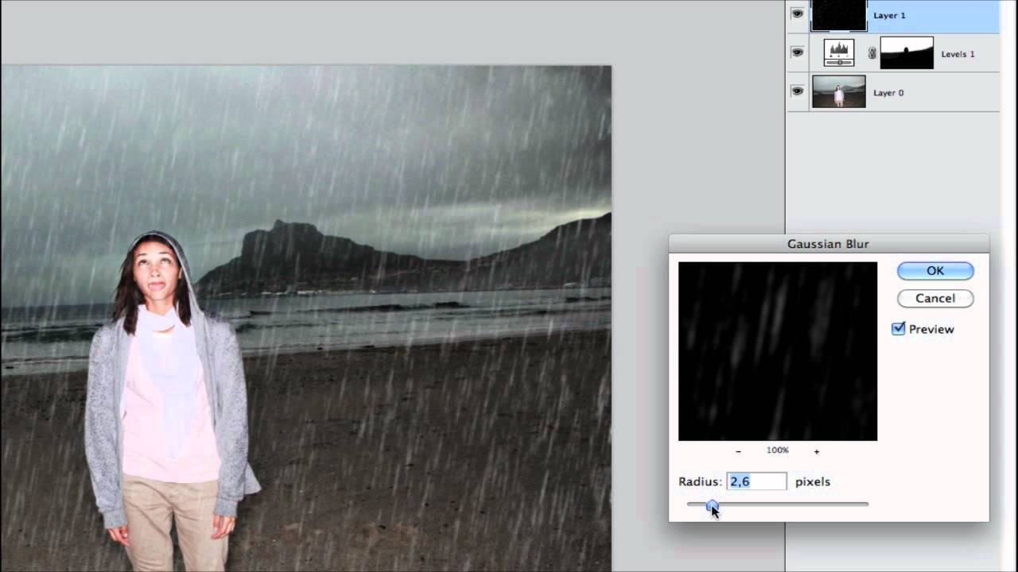Hide Layer 1 with its eye icon
Image resolution: width=1018 pixels, height=572 pixels.
point(797,14)
